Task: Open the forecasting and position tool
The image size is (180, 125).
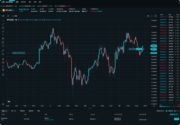Action: 3,42
